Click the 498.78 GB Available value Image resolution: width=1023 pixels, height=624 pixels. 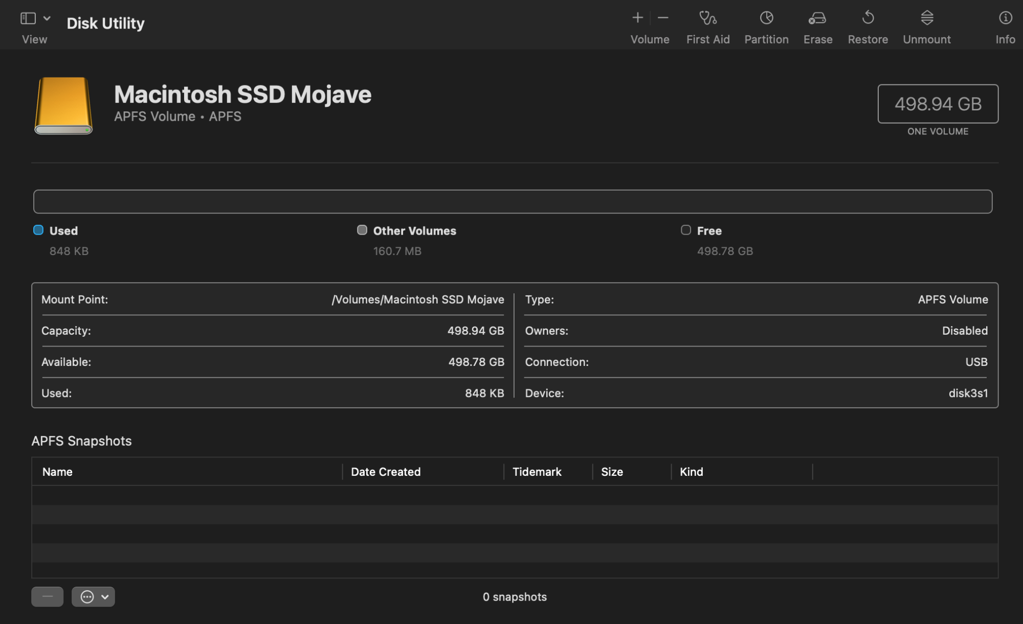pyautogui.click(x=476, y=362)
